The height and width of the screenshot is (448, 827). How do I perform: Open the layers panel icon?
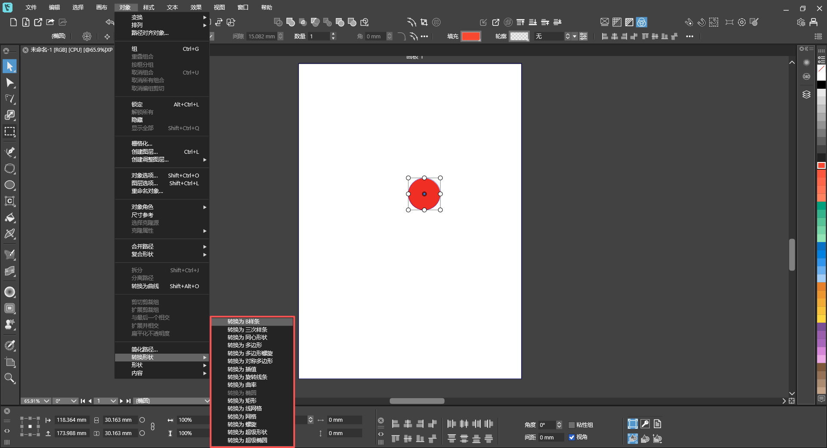click(806, 94)
